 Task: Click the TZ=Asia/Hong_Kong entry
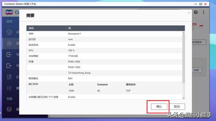(79, 73)
